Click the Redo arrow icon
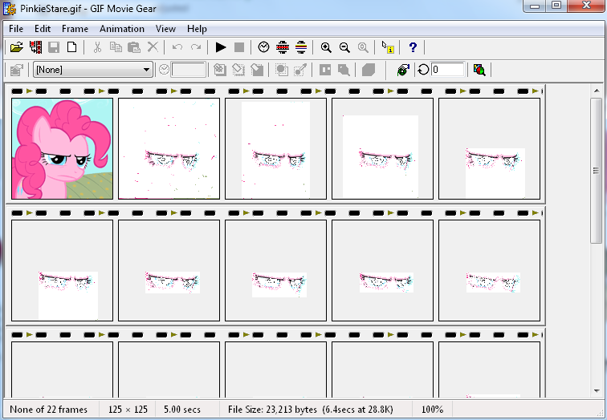 coord(196,47)
